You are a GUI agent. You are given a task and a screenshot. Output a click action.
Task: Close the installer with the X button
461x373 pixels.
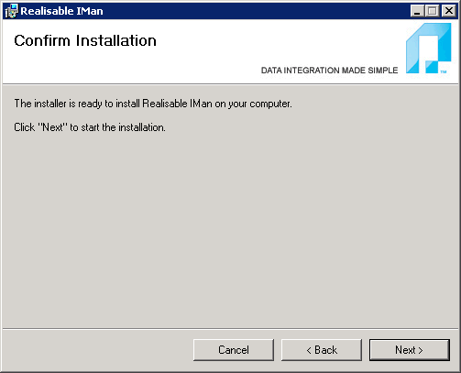click(x=449, y=11)
